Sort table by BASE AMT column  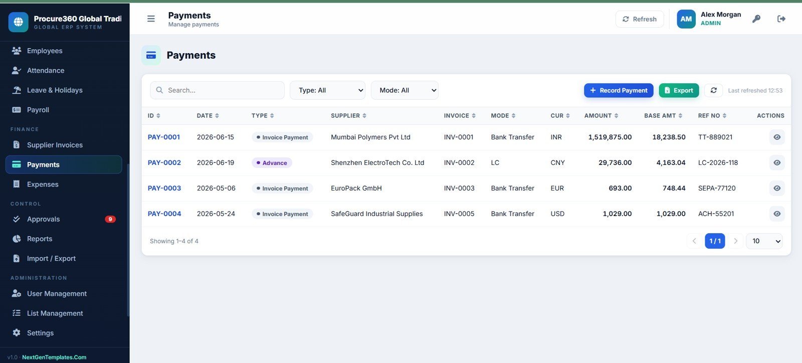point(663,116)
